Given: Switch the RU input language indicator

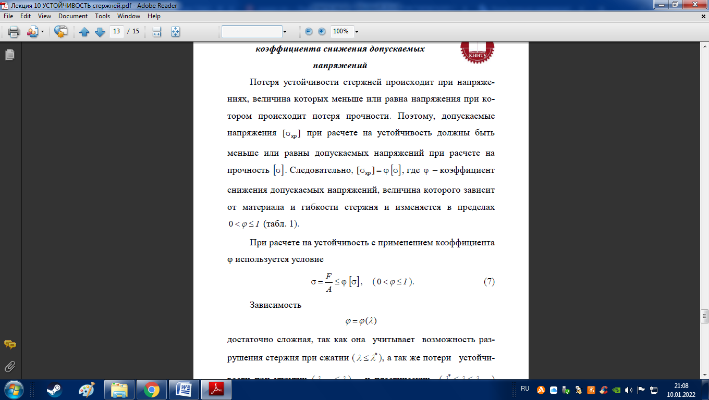Looking at the screenshot, I should coord(525,389).
